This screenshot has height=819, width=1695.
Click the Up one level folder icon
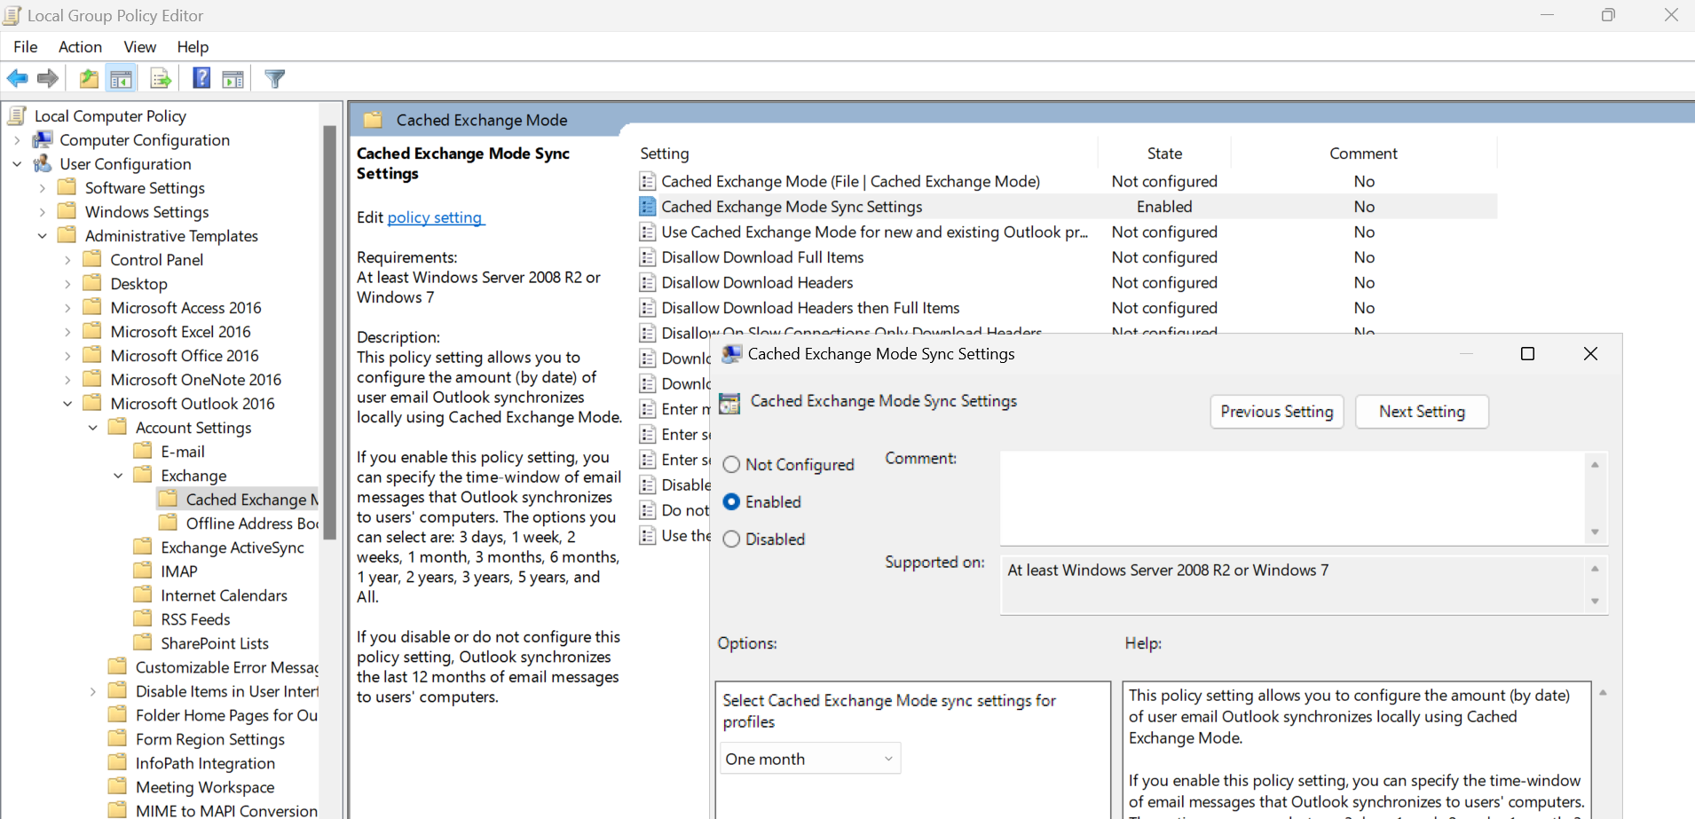coord(89,78)
